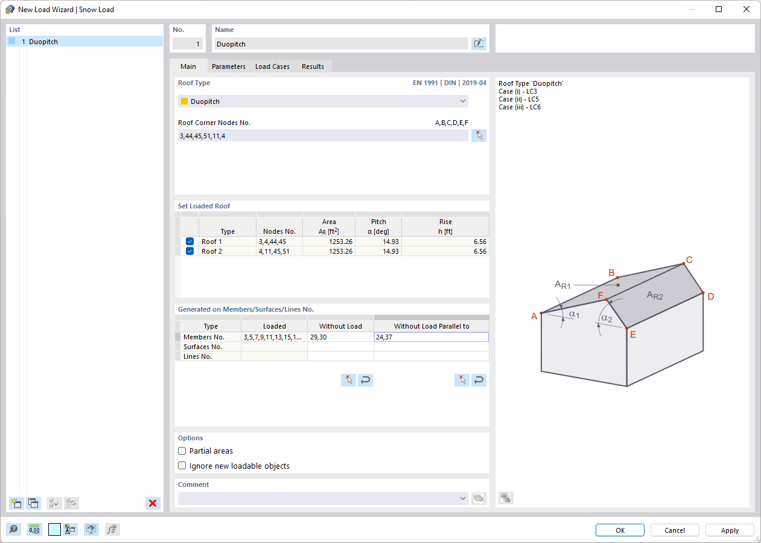Click the copy item icon below the List

[x=33, y=503]
